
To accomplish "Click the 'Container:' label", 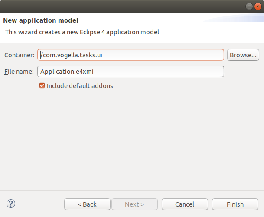I will [20, 55].
